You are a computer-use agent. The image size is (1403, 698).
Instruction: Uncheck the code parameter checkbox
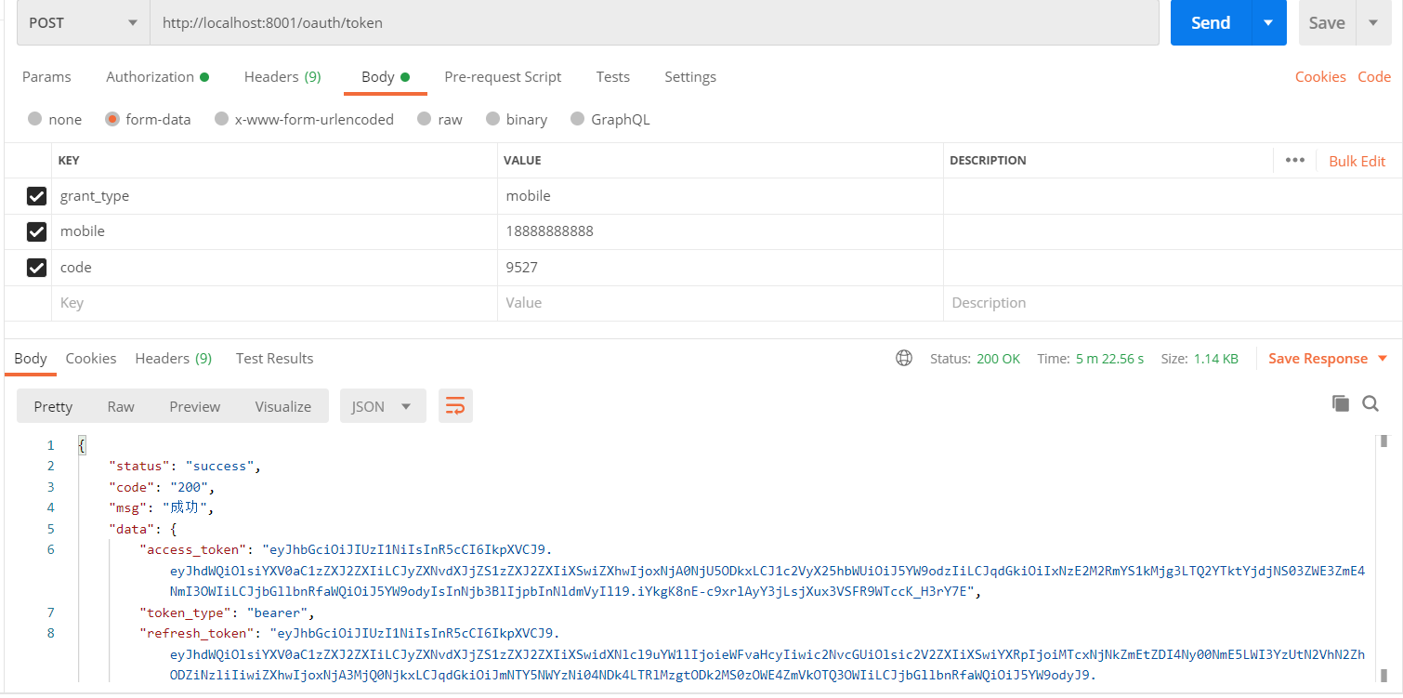click(x=35, y=267)
